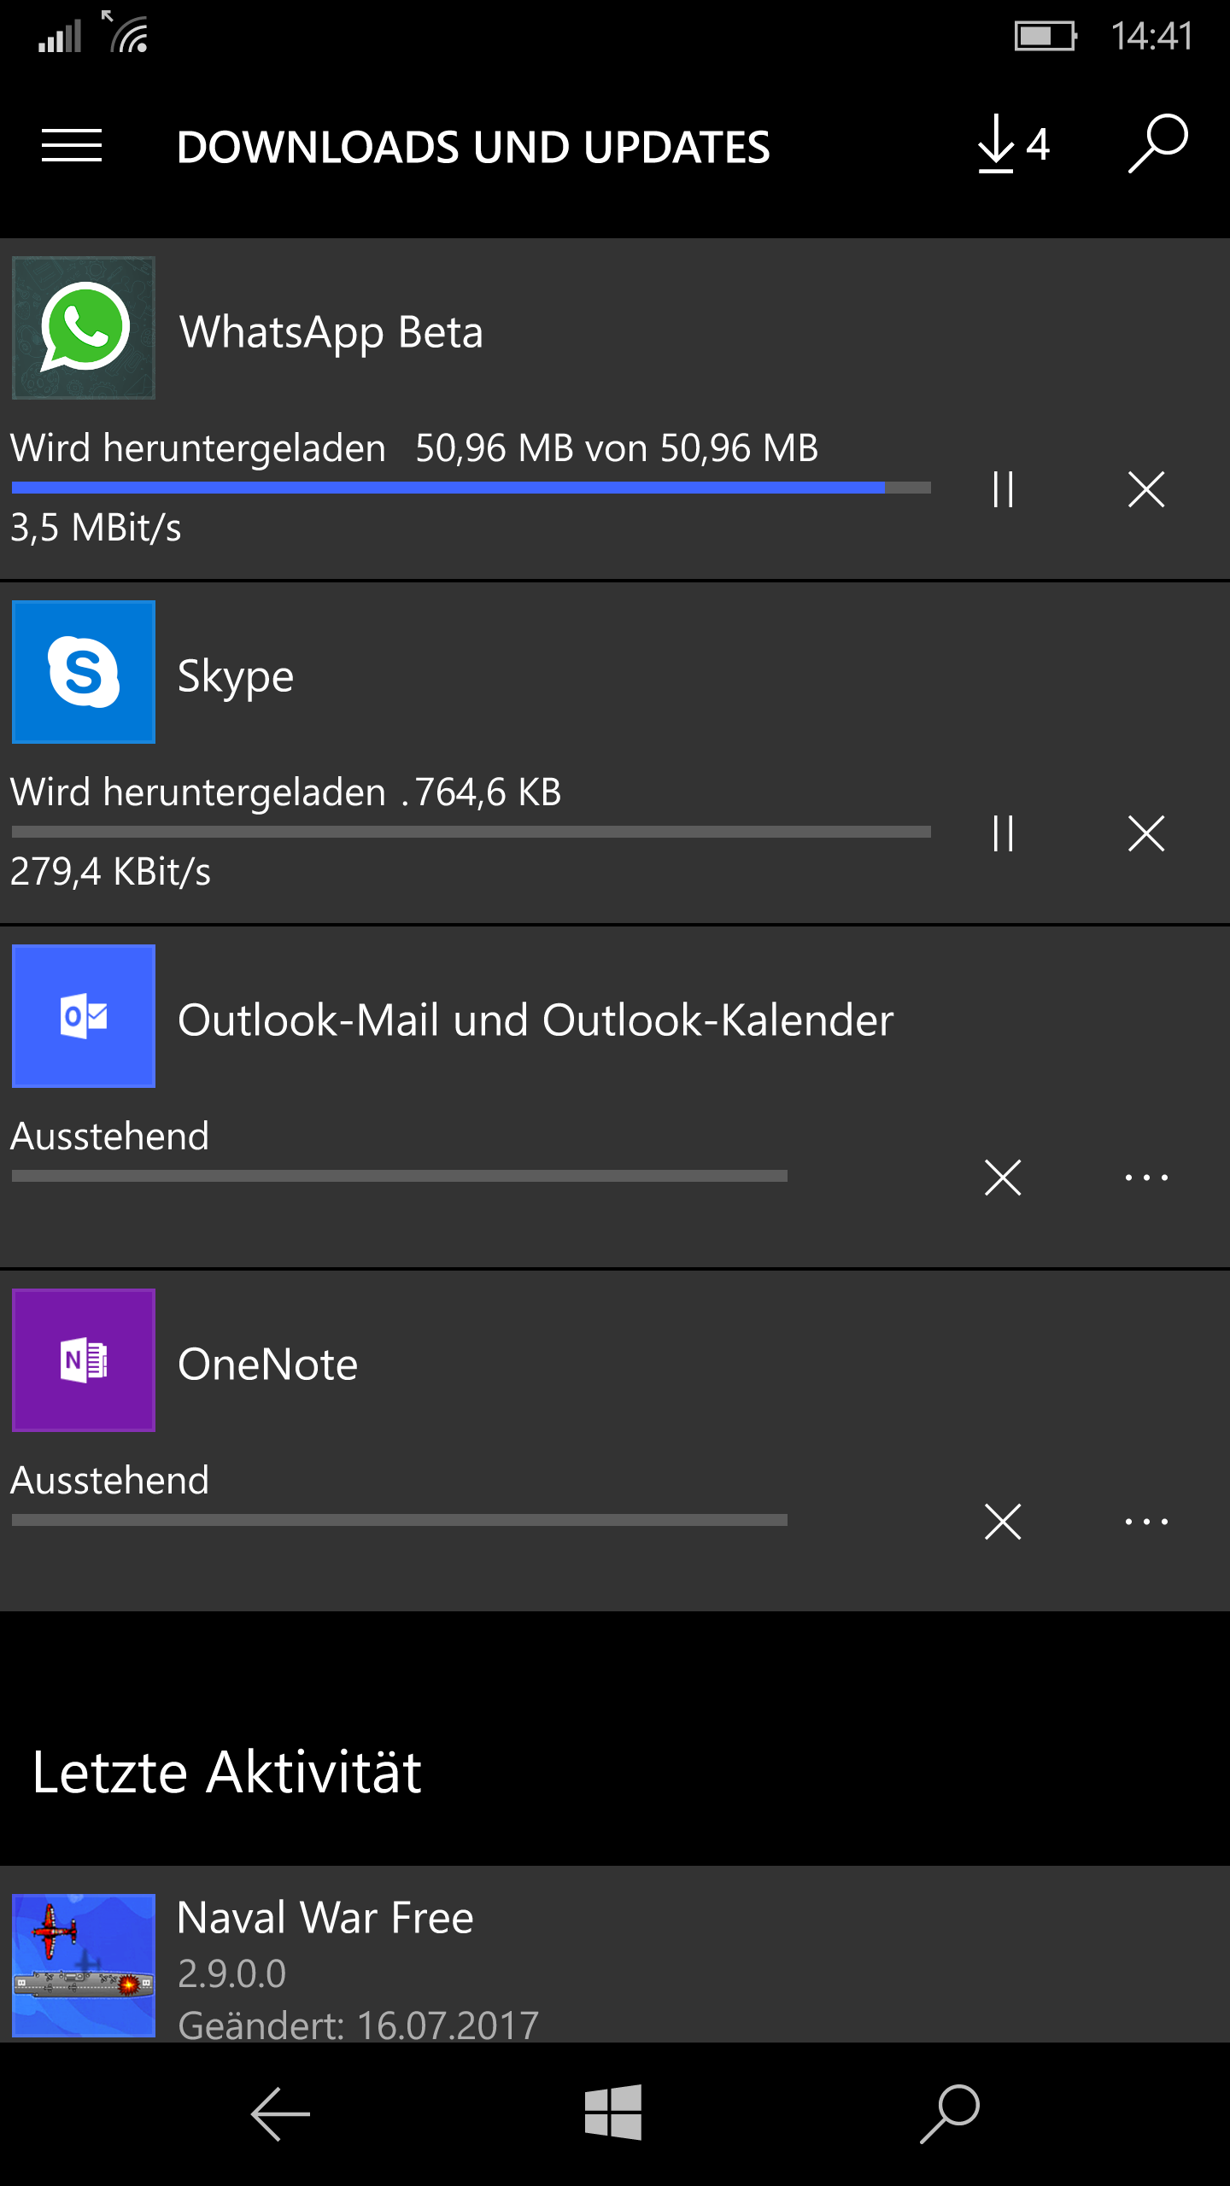Open the WhatsApp Beta app icon
This screenshot has width=1230, height=2186.
click(x=84, y=328)
